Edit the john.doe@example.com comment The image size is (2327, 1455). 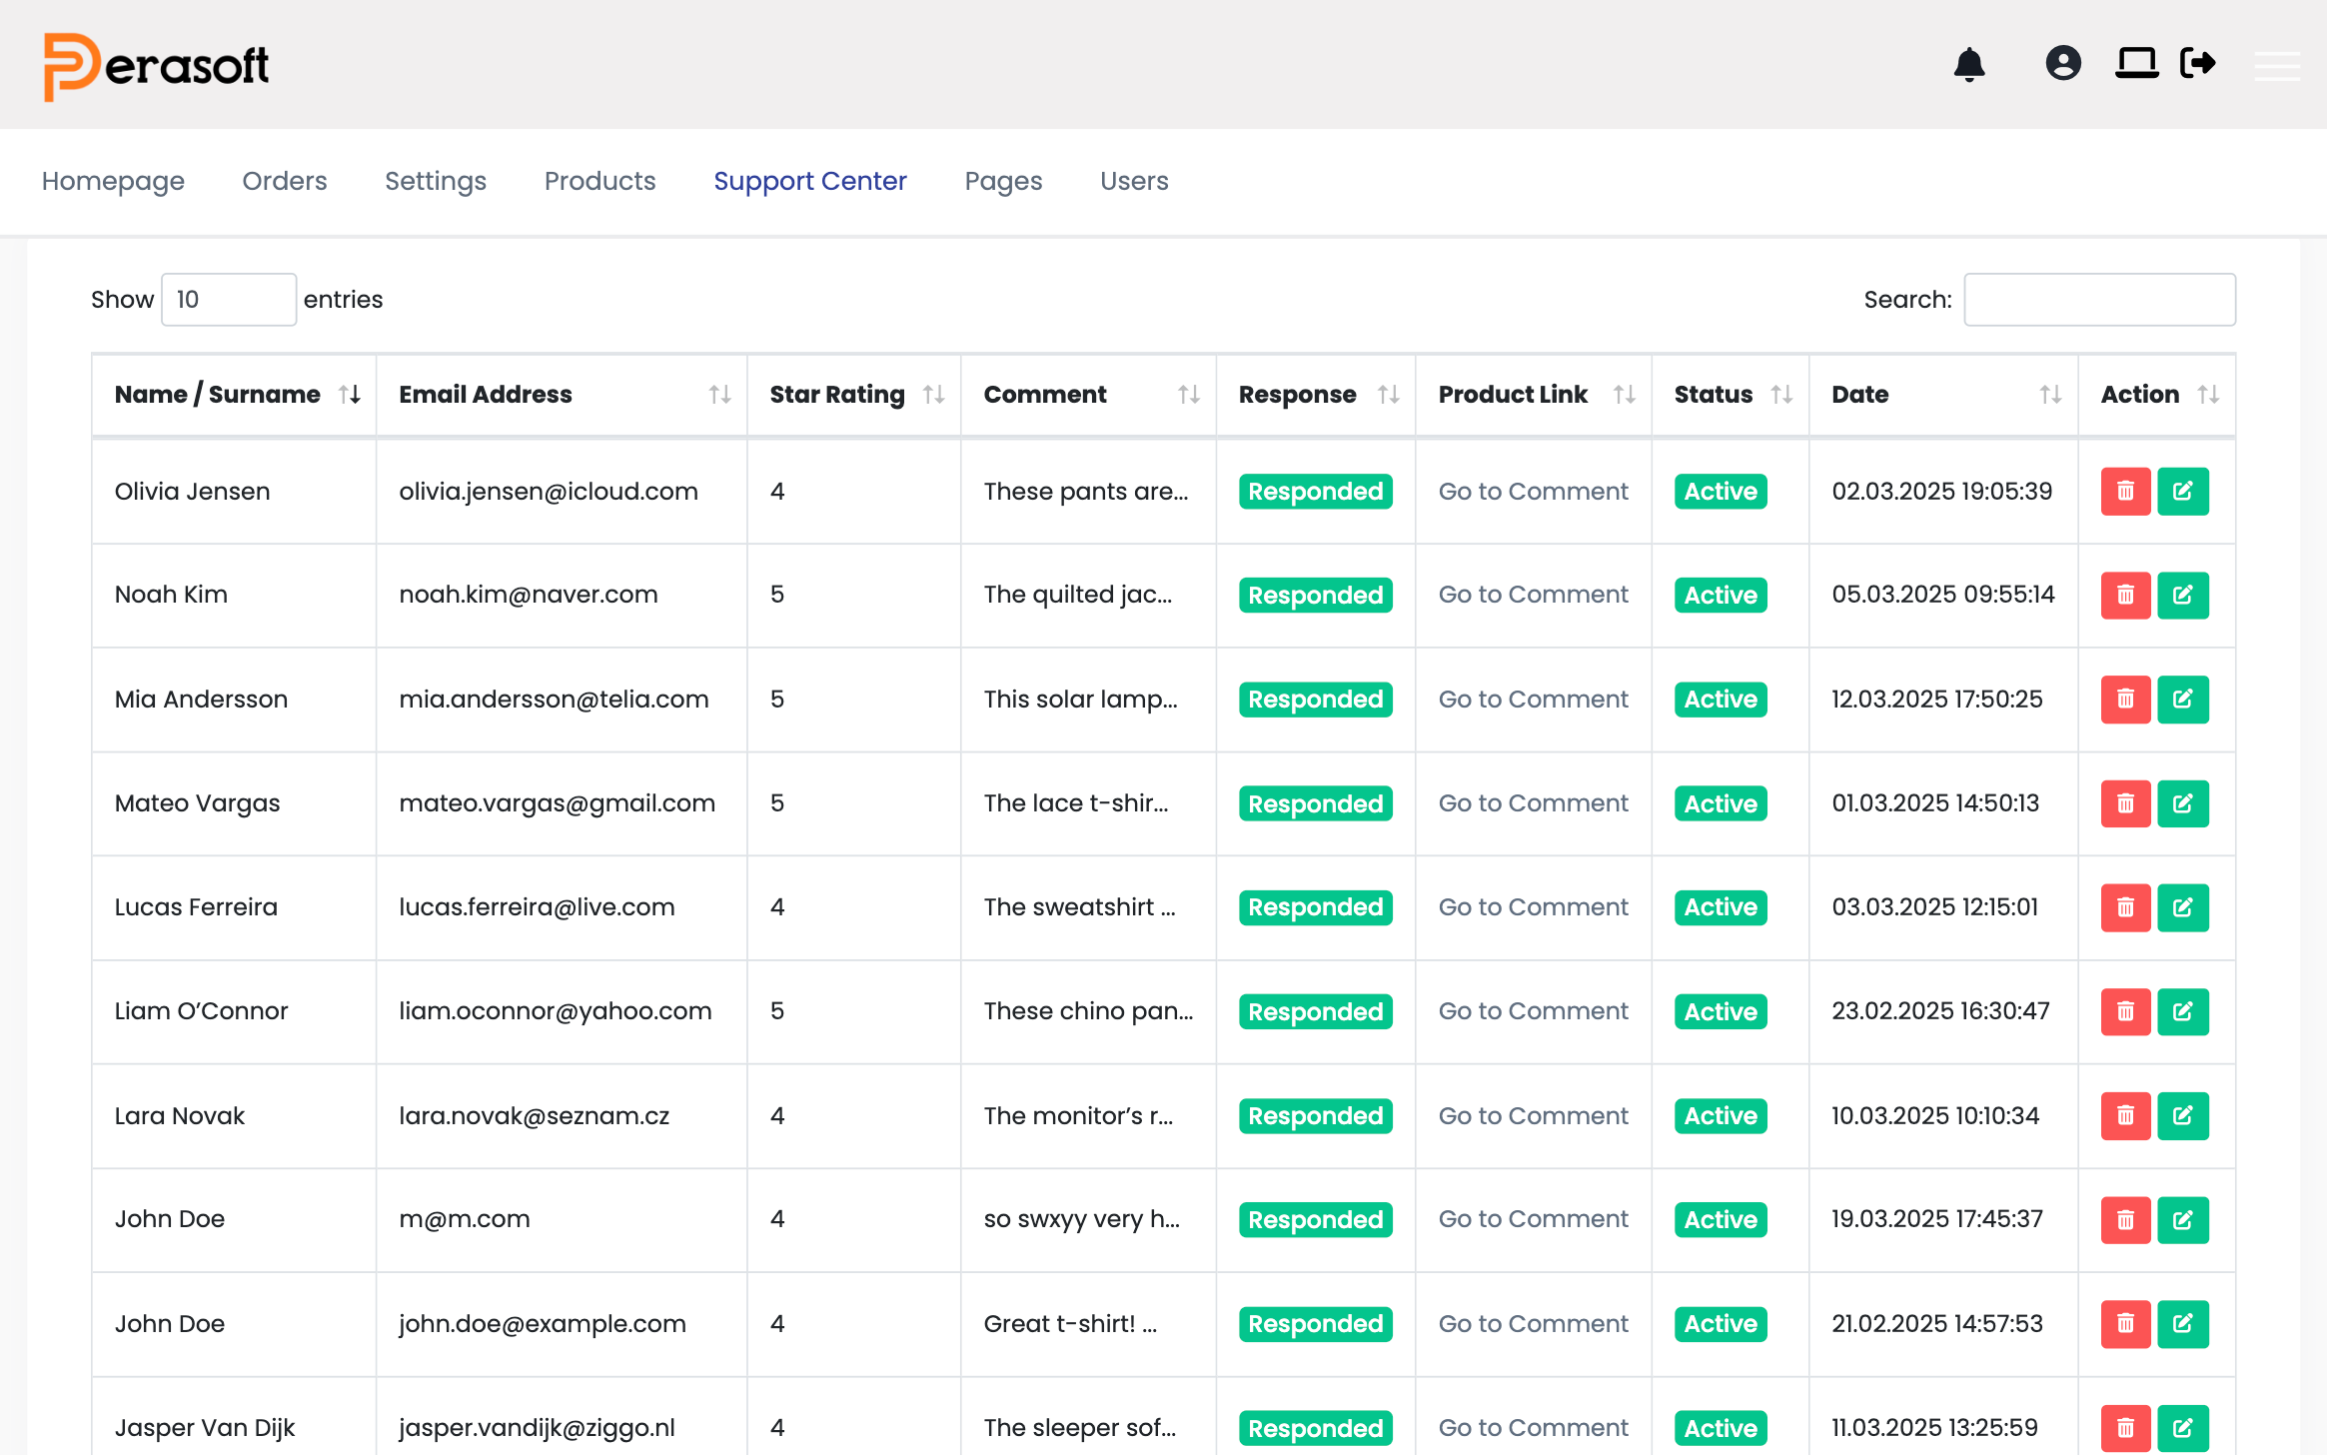[2182, 1324]
